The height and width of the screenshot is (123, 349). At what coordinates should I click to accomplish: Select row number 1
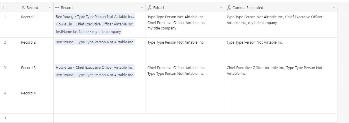5,17
